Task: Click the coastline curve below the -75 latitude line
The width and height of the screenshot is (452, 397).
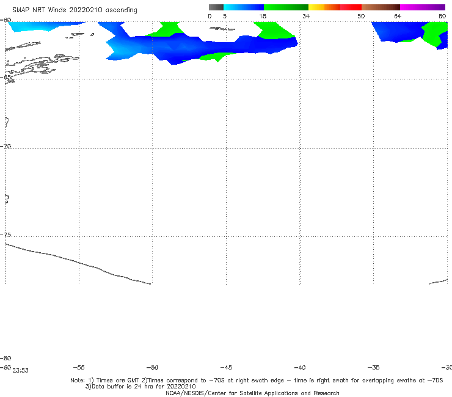Action: [x=78, y=263]
